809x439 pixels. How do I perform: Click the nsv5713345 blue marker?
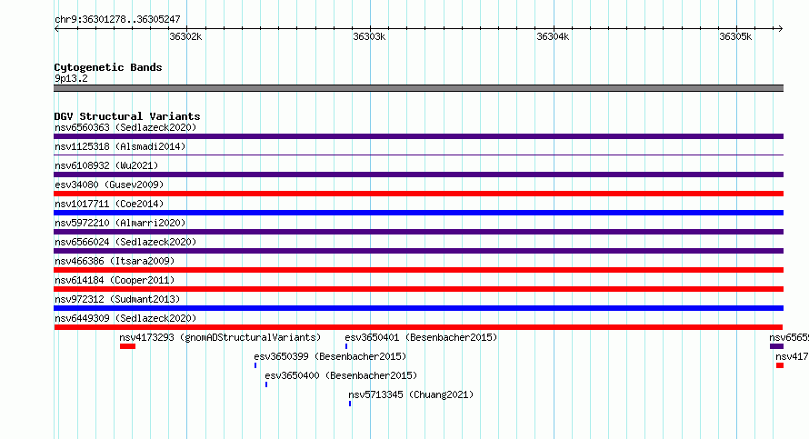350,404
